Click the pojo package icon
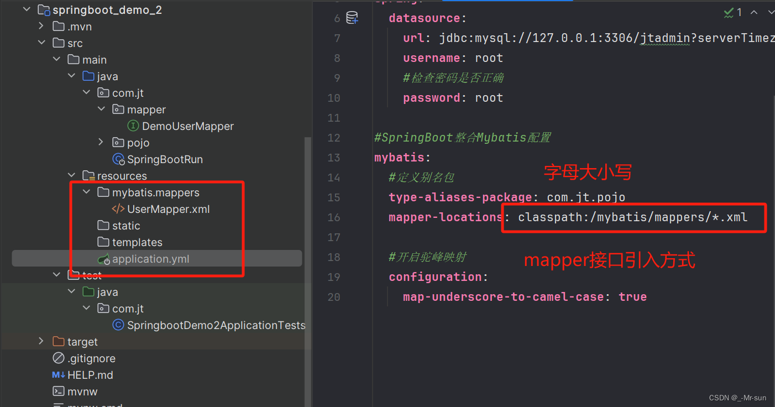 point(118,143)
